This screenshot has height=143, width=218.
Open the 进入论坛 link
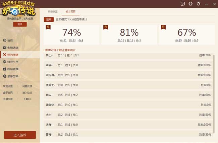[27, 93]
